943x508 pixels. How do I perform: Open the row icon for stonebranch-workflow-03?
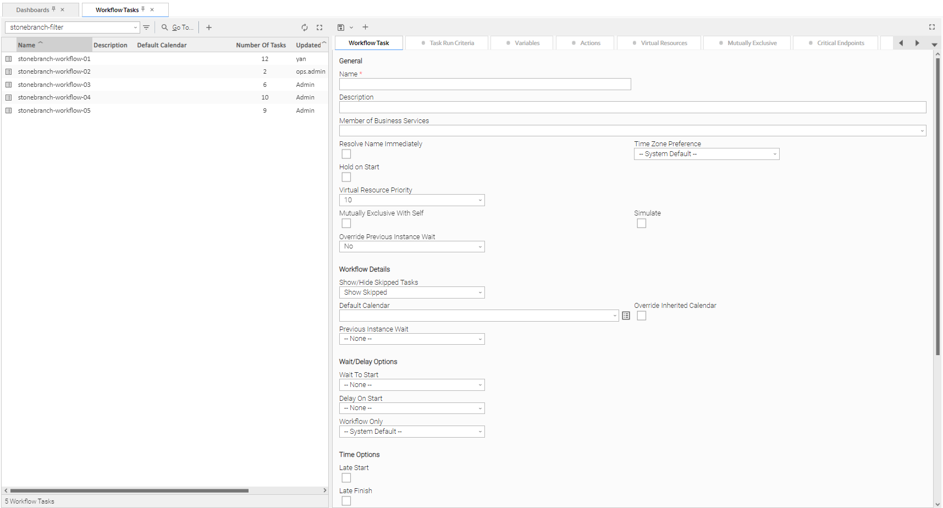(x=9, y=85)
